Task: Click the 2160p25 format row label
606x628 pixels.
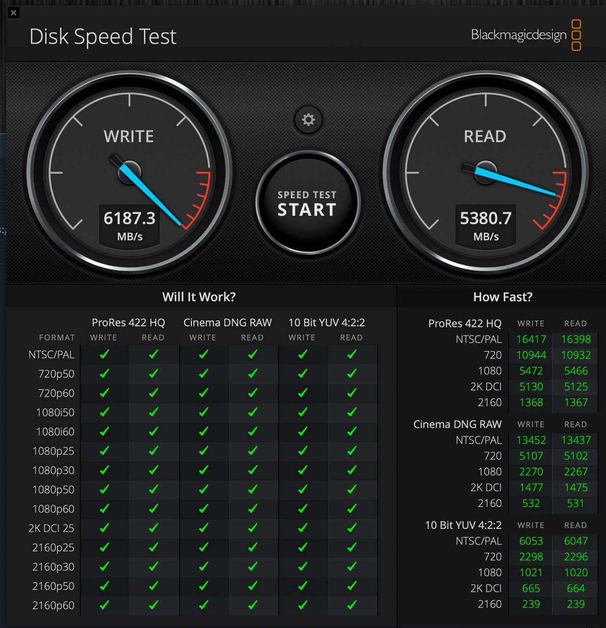Action: (x=54, y=548)
